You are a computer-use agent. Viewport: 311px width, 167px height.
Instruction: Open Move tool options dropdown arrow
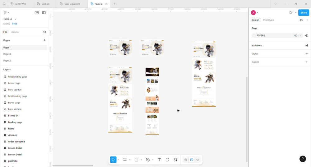click(x=118, y=160)
